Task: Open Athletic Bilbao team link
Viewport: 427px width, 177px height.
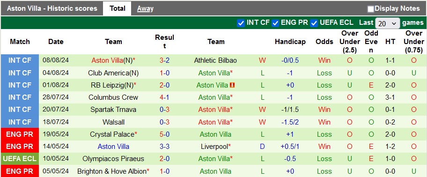Action: [x=215, y=60]
